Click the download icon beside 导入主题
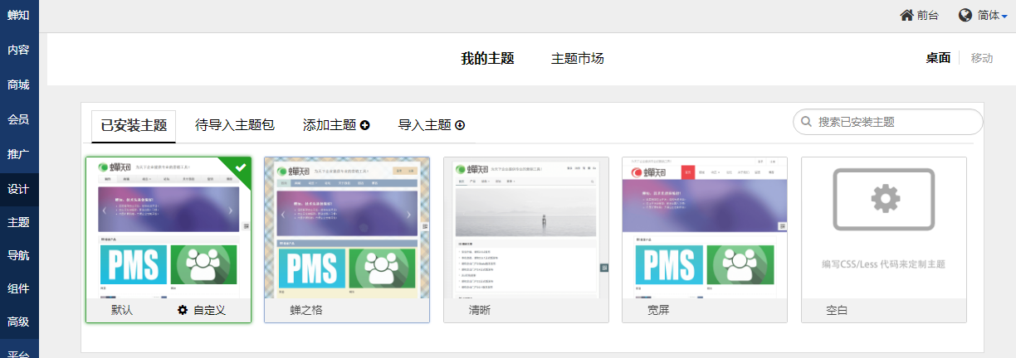 (460, 125)
